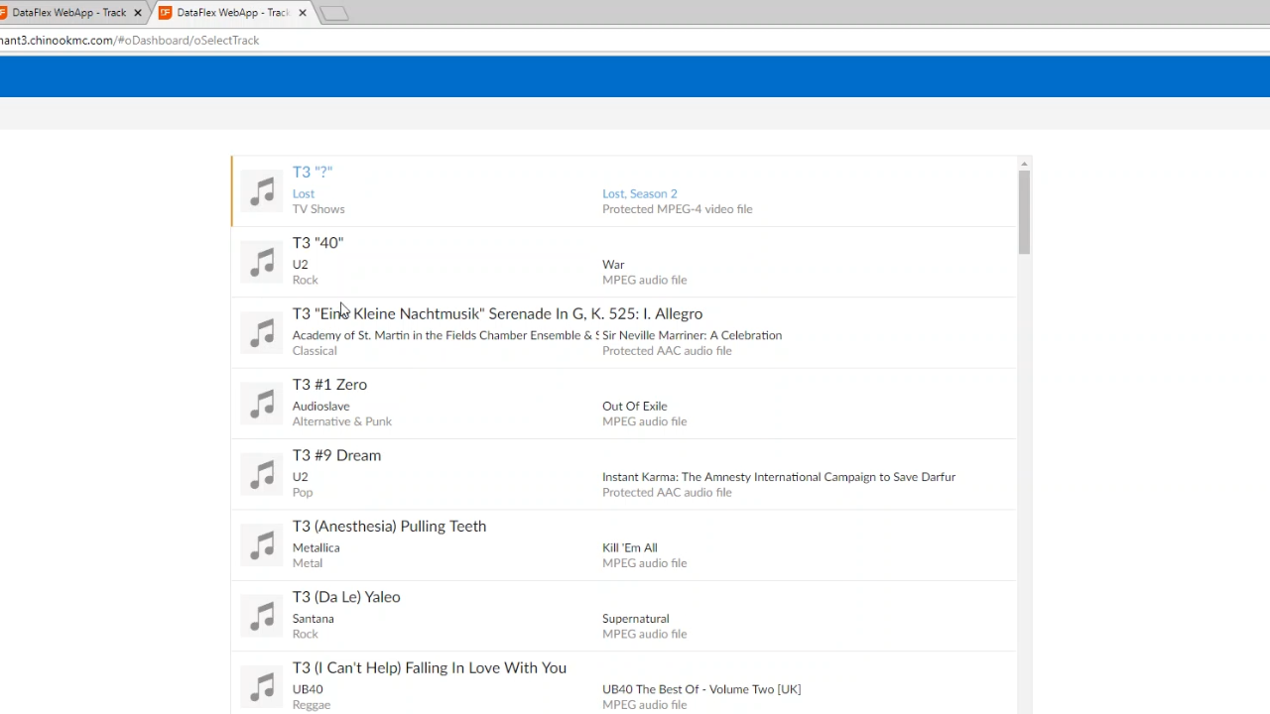Switch to the first DataFlex WebApp tab
Screen dimensions: 1270x714
(67, 13)
